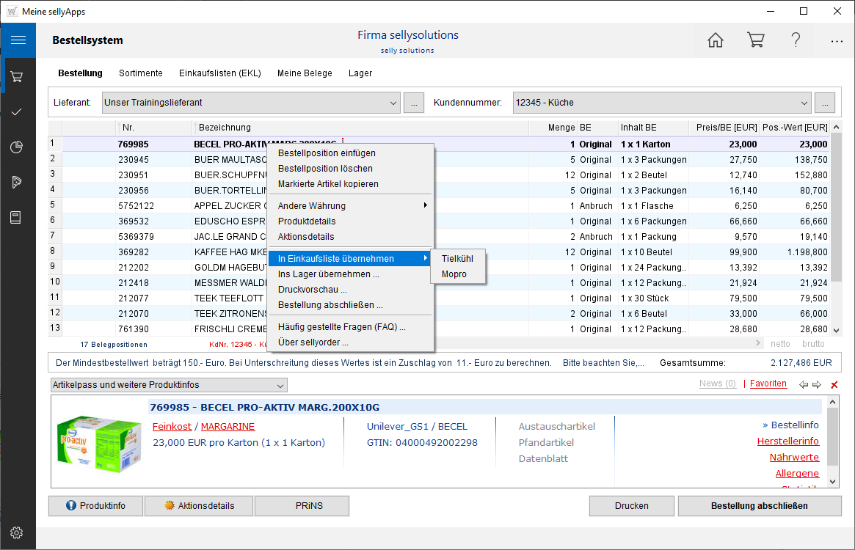Screen dimensions: 855x550
Task: Click the shopping cart sidebar icon
Action: coord(18,76)
